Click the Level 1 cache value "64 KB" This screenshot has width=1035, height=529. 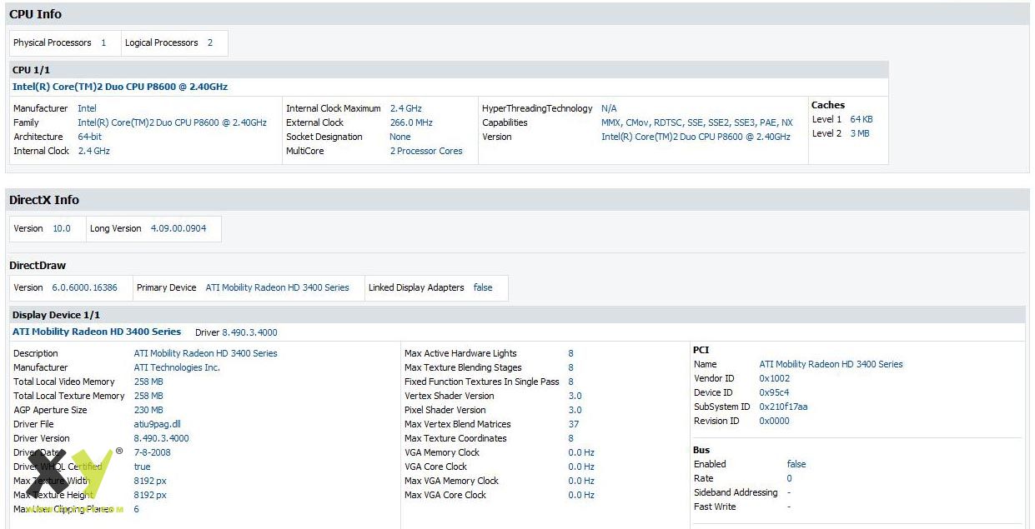coord(862,119)
